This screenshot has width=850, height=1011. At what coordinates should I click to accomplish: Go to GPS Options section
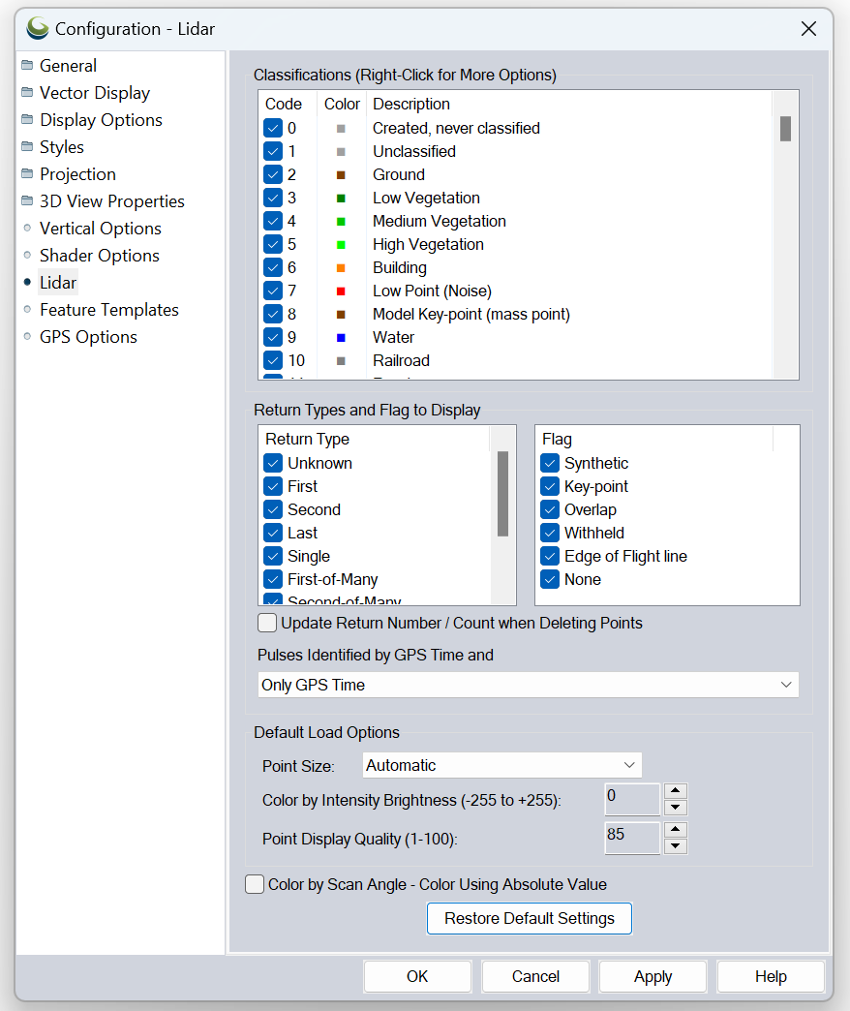(88, 337)
